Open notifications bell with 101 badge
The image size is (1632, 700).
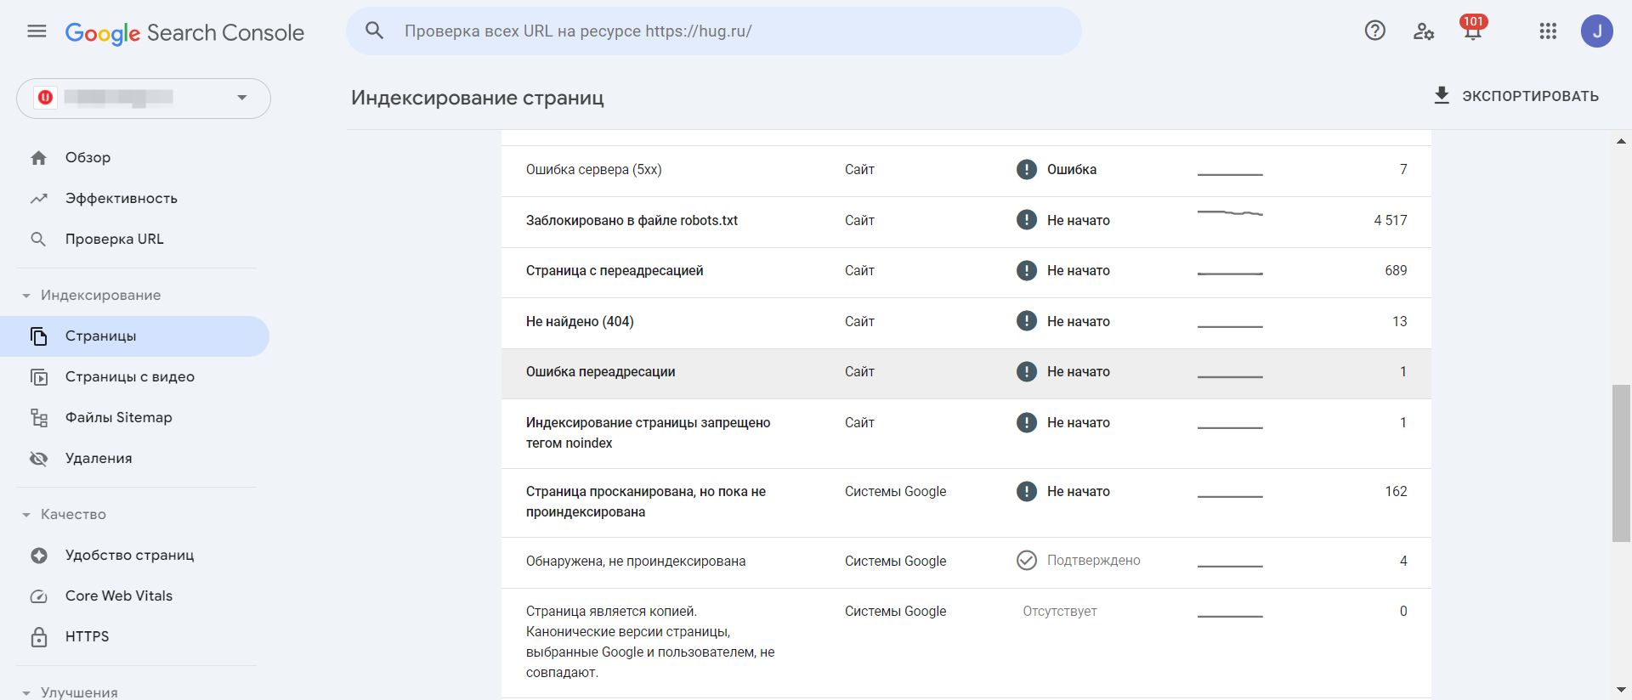coord(1472,30)
